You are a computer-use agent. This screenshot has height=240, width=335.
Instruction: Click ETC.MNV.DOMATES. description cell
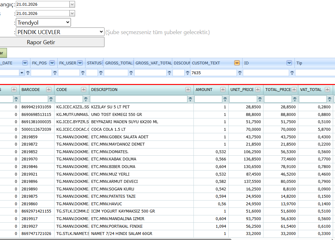click(x=142, y=152)
